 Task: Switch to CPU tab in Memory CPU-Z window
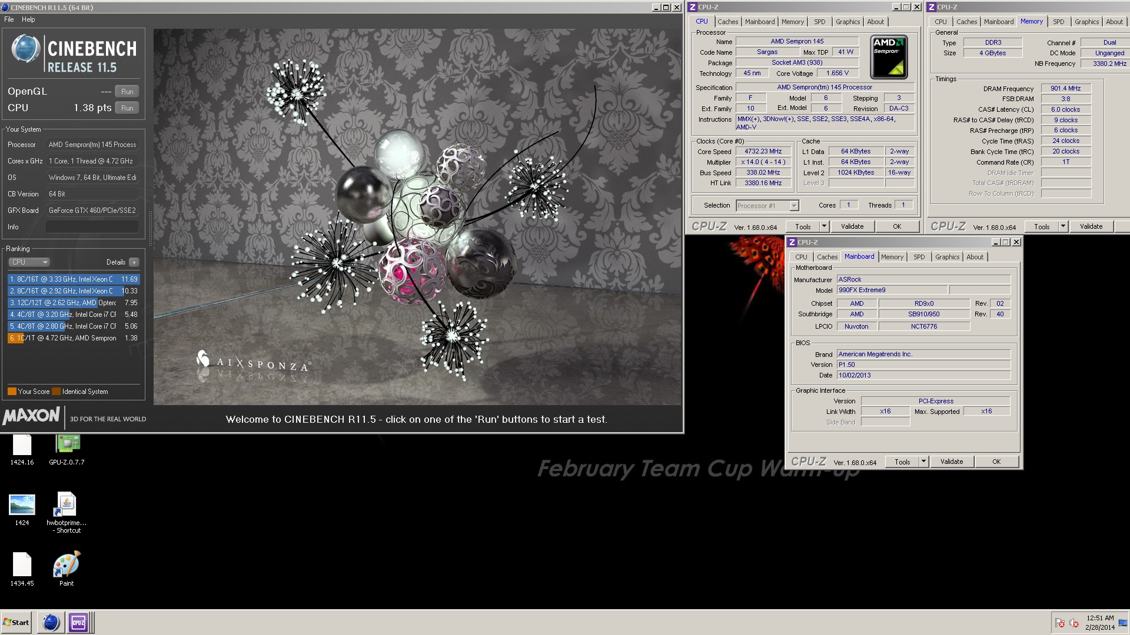940,22
